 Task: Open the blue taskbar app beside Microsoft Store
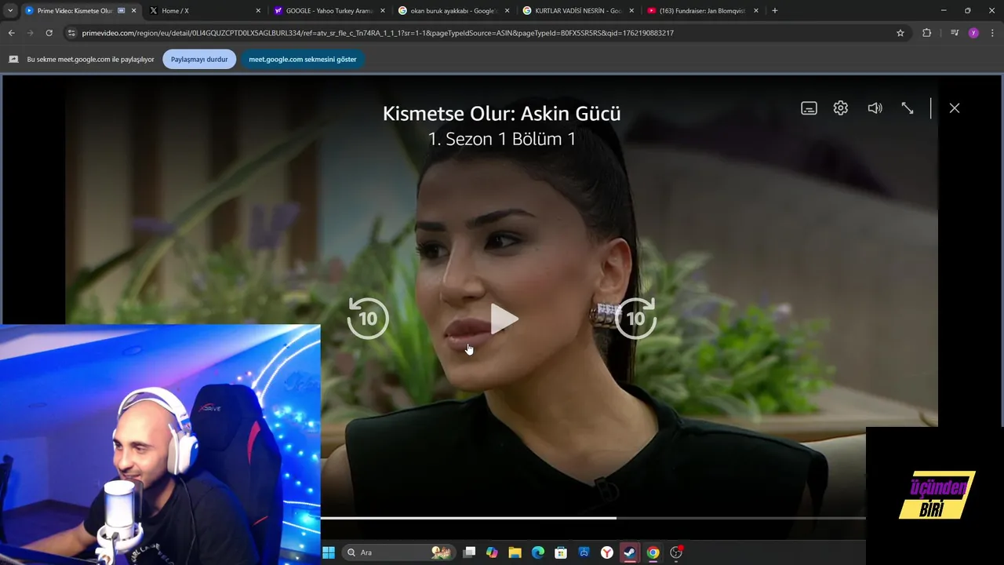[x=584, y=552]
